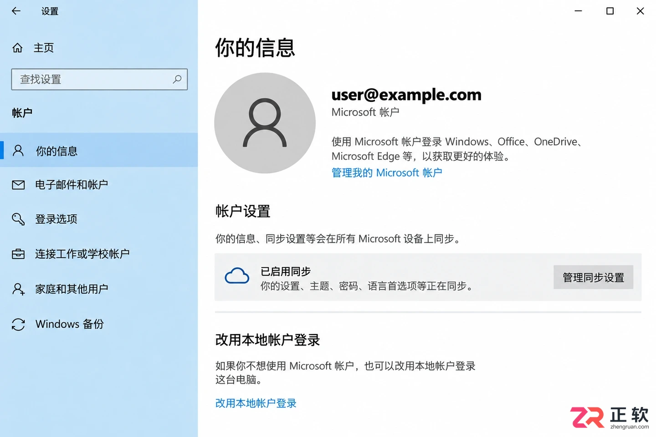Image resolution: width=656 pixels, height=437 pixels.
Task: Click the envelope icon for 电子邮件和帐户
Action: click(18, 185)
